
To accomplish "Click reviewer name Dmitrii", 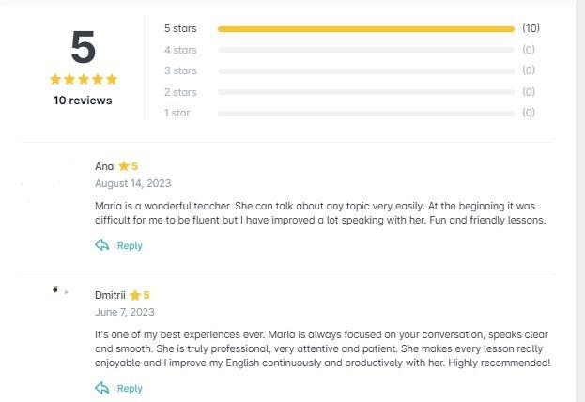I will (110, 295).
